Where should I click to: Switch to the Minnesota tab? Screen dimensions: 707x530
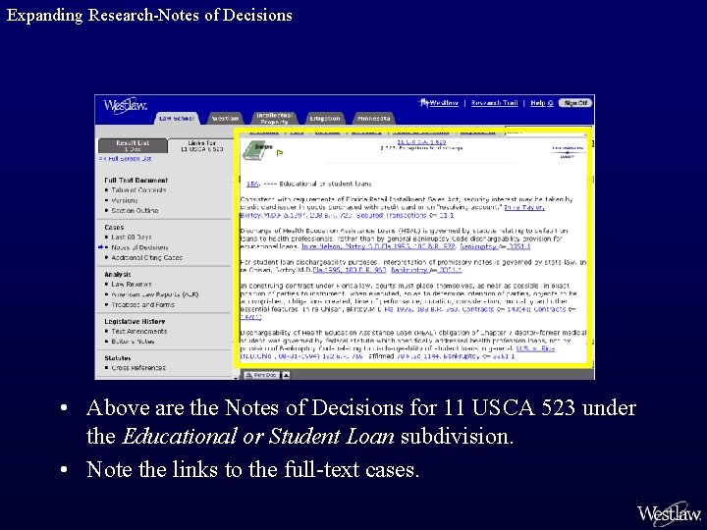coord(374,118)
